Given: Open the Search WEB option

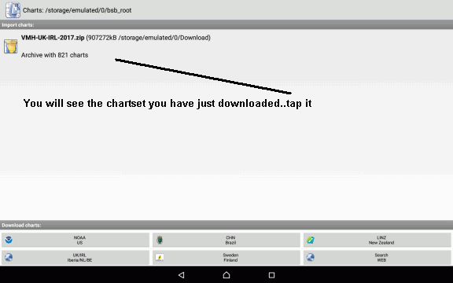Looking at the screenshot, I should (x=377, y=257).
